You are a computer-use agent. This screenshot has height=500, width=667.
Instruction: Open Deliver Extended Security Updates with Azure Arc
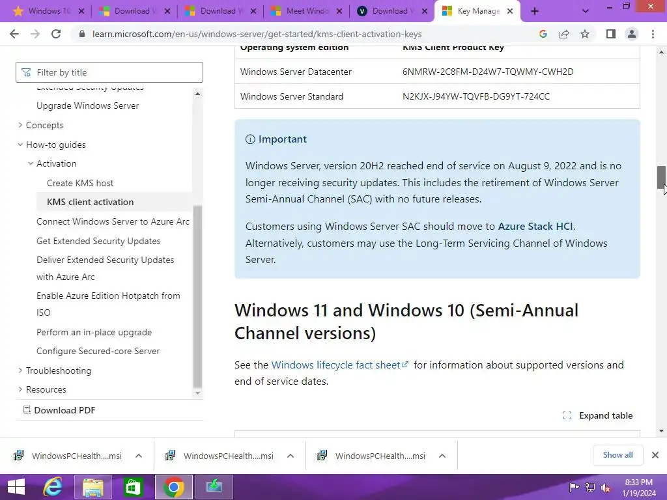click(105, 268)
